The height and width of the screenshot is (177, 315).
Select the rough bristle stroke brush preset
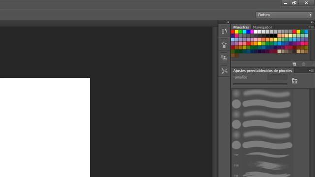(x=262, y=165)
